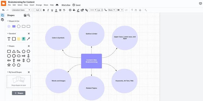The height and width of the screenshot is (101, 203).
Task: Select the star shape
Action: (9, 65)
